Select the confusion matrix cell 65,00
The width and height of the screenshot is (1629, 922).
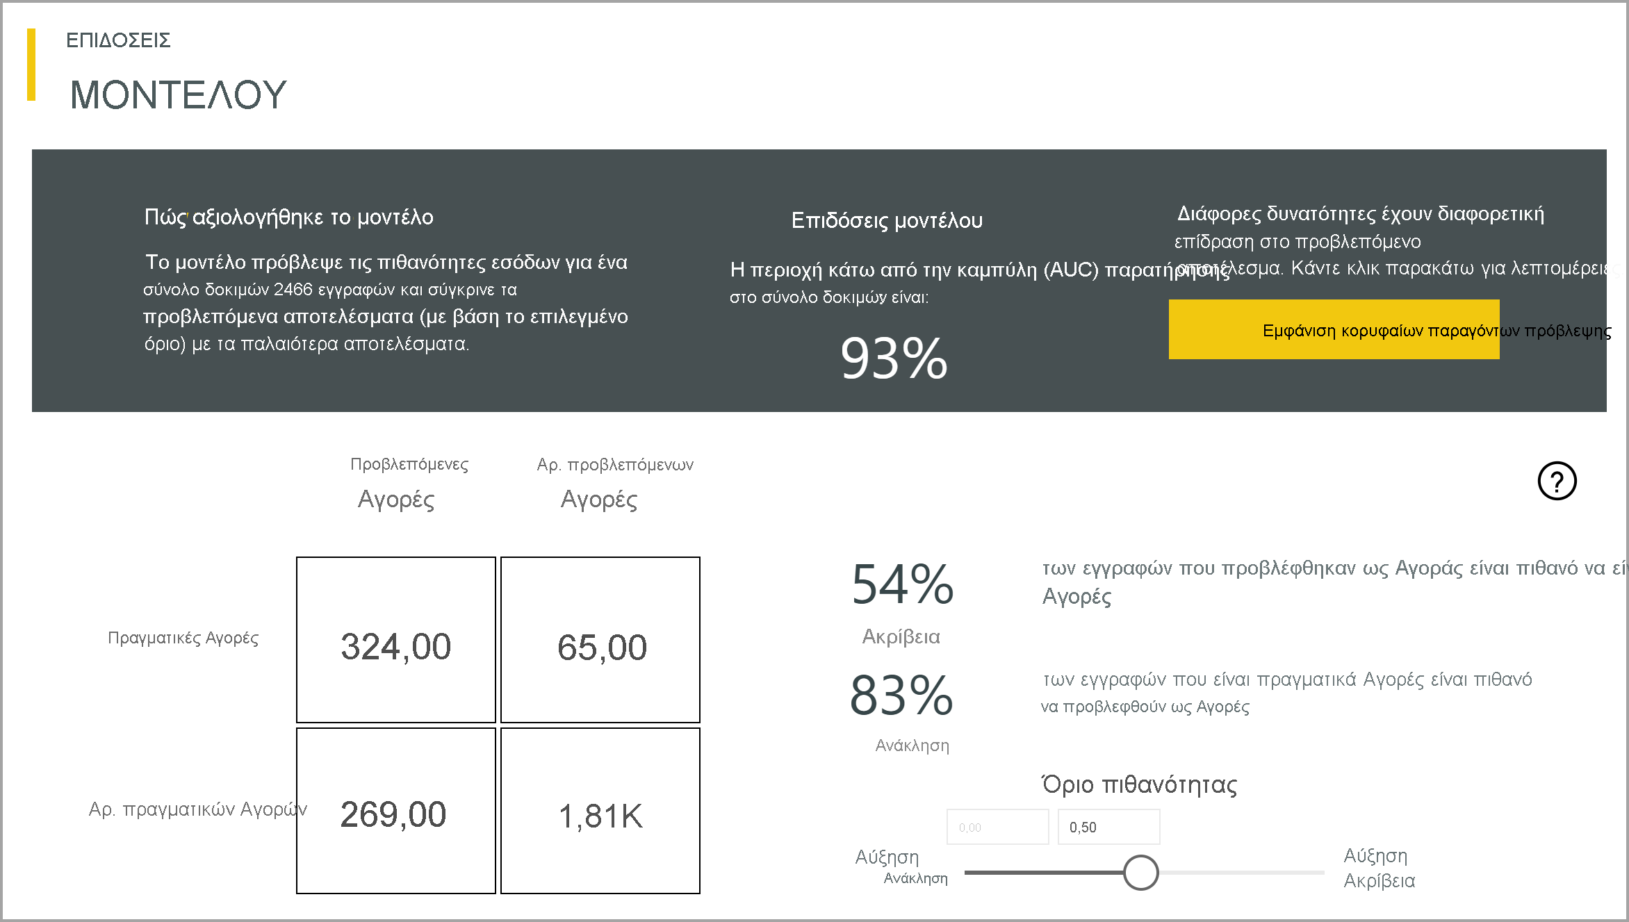click(x=600, y=640)
